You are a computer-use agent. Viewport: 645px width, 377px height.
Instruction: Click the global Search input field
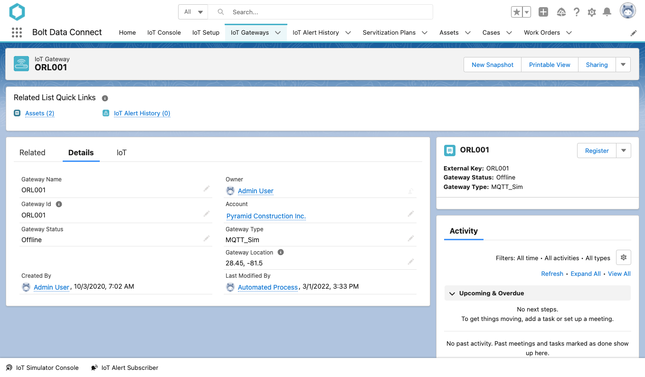(x=321, y=12)
